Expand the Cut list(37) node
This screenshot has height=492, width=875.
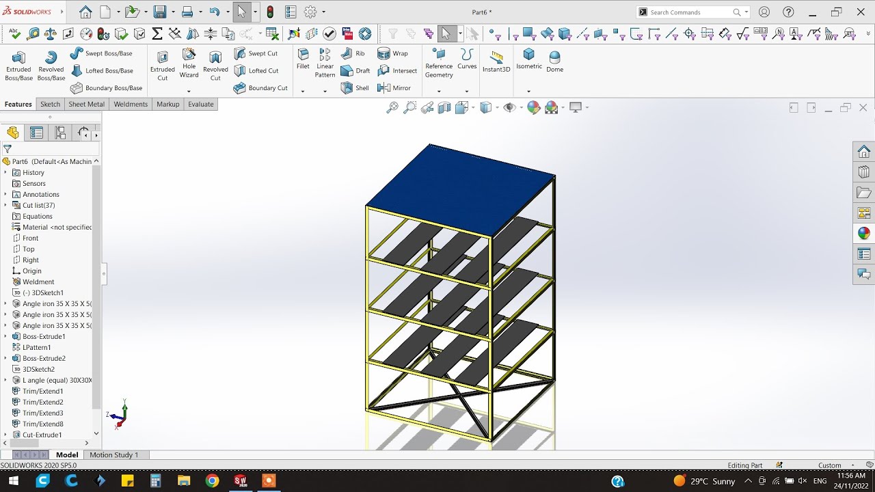5,205
